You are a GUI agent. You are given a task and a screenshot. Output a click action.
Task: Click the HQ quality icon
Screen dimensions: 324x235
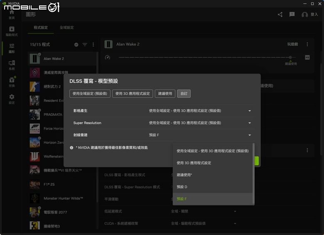(x=307, y=57)
